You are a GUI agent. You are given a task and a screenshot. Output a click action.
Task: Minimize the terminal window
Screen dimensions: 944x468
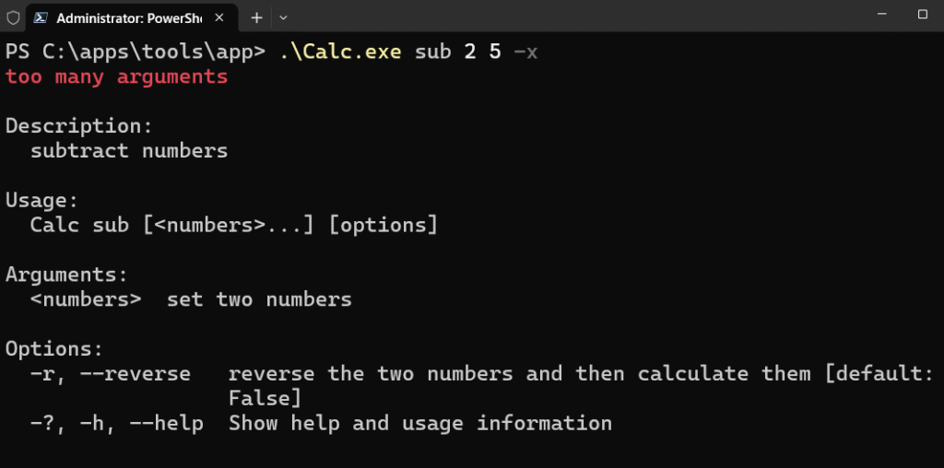(x=882, y=14)
